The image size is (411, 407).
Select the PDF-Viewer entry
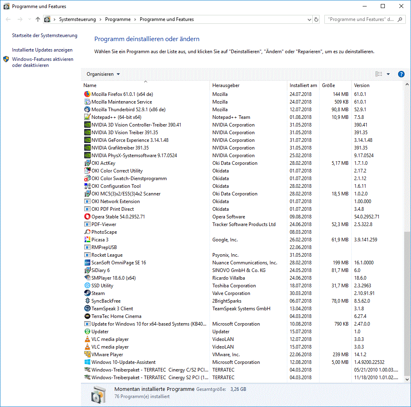pyautogui.click(x=243, y=224)
